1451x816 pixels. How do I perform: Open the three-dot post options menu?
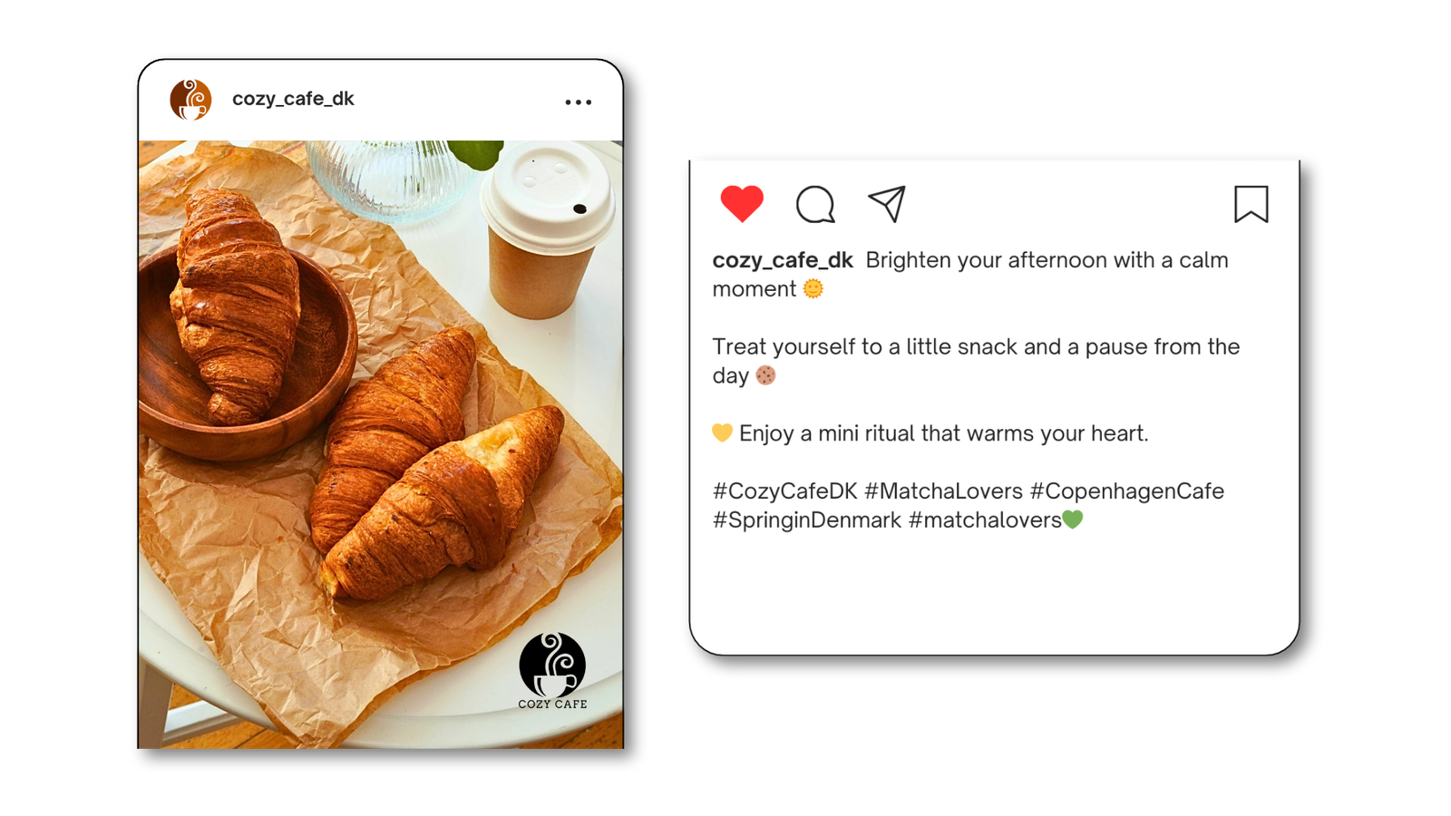[x=579, y=102]
